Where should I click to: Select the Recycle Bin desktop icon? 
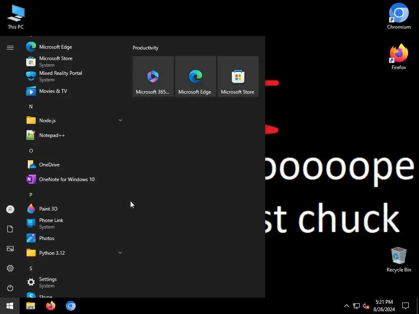(x=399, y=259)
